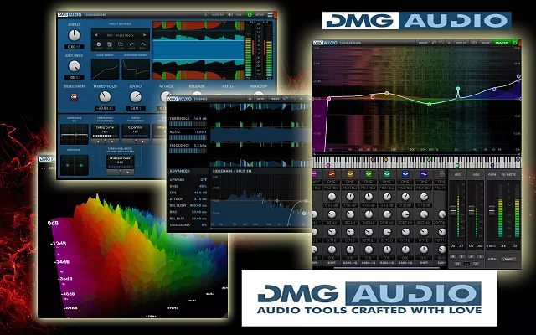
Task: Select the teal EQ node peak on EQuilibrium curve
Action: click(x=458, y=89)
